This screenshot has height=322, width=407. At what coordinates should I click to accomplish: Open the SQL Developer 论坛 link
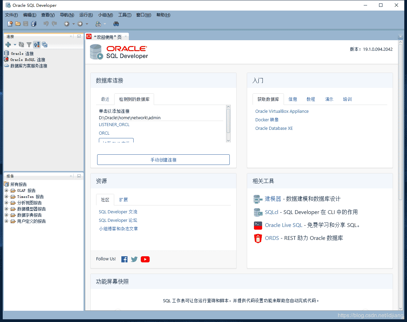[118, 220]
